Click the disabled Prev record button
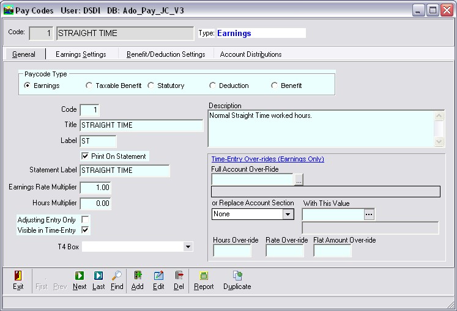Screen dimensions: 457x311 pos(60,287)
